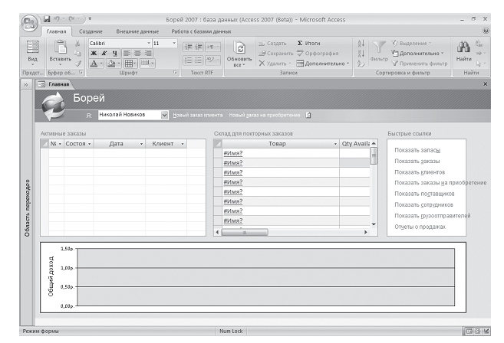Screen dimensions: 504x343
Task: Click the Вид form view icon
Action: click(32, 47)
